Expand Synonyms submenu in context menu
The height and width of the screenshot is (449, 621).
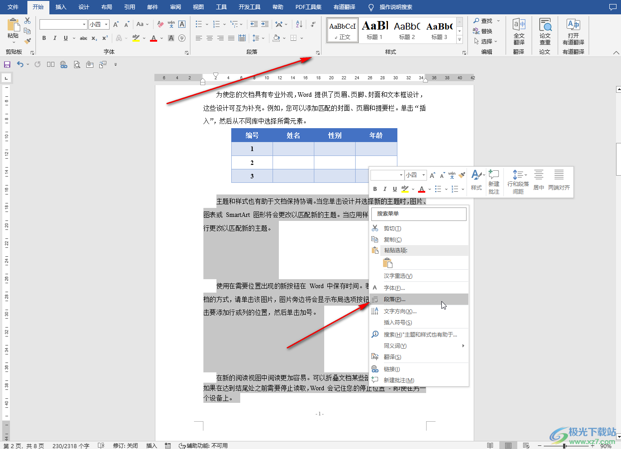[x=463, y=346]
